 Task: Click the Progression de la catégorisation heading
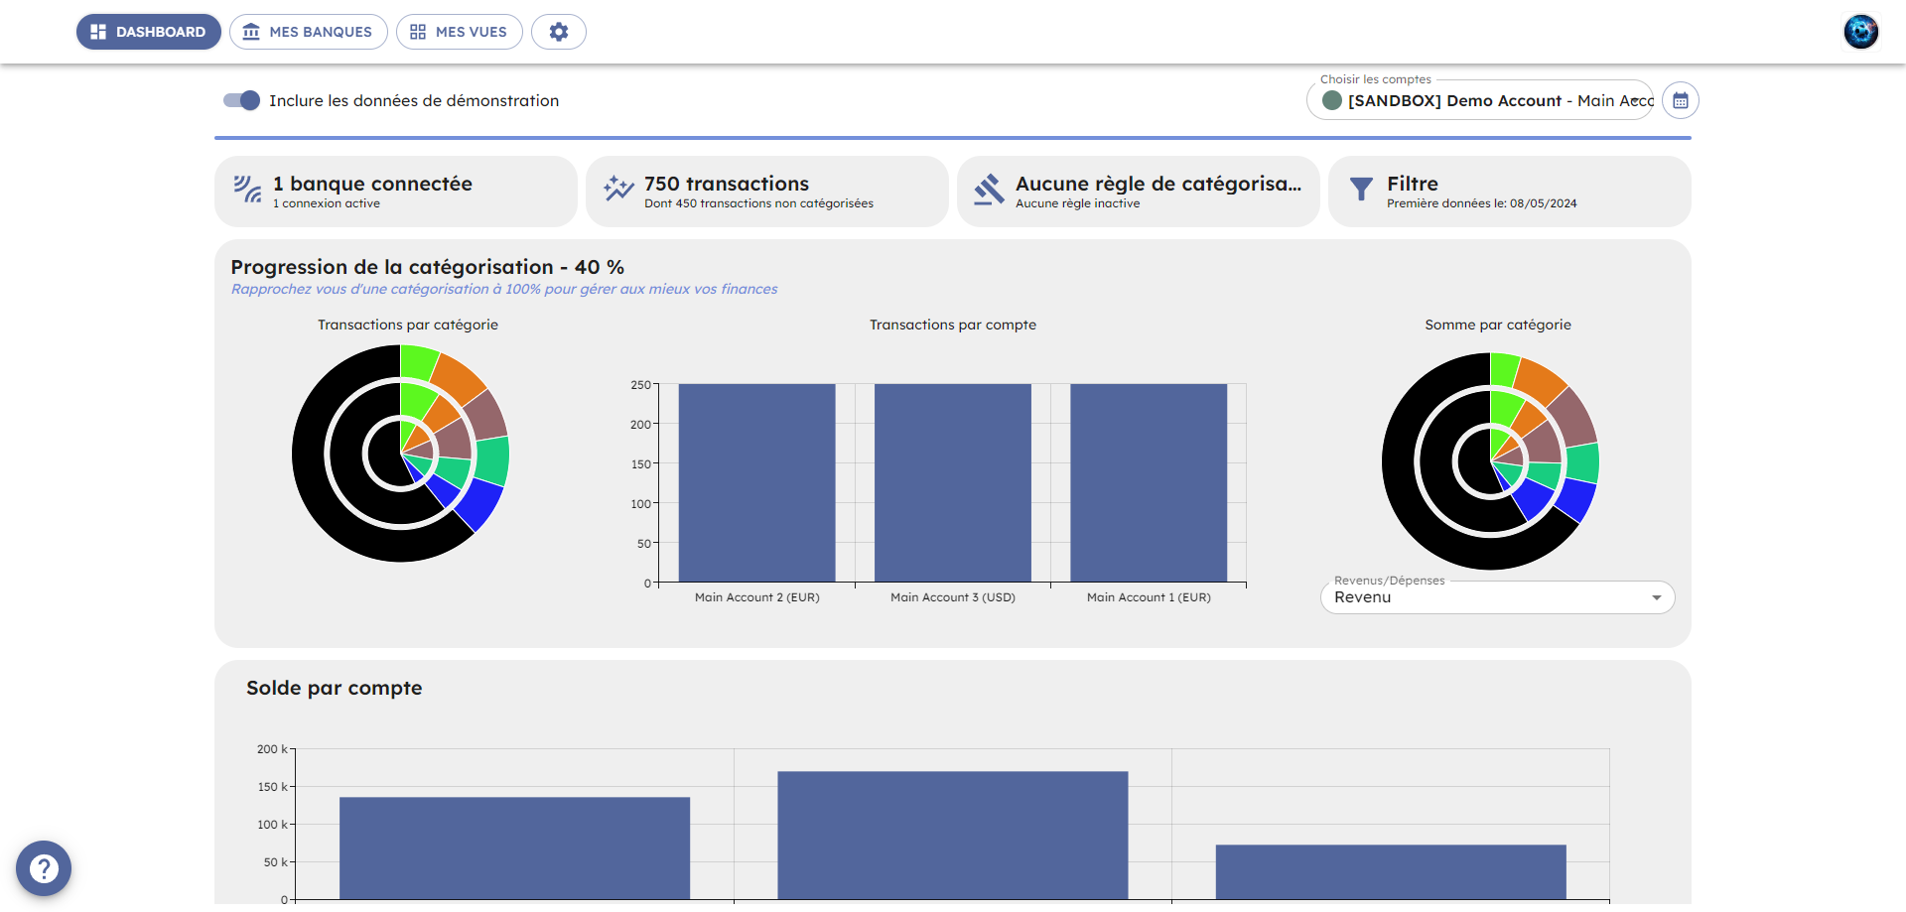(x=428, y=267)
